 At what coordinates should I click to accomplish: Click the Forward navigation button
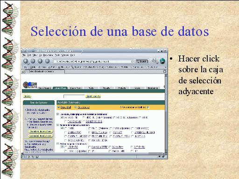(x=33, y=61)
